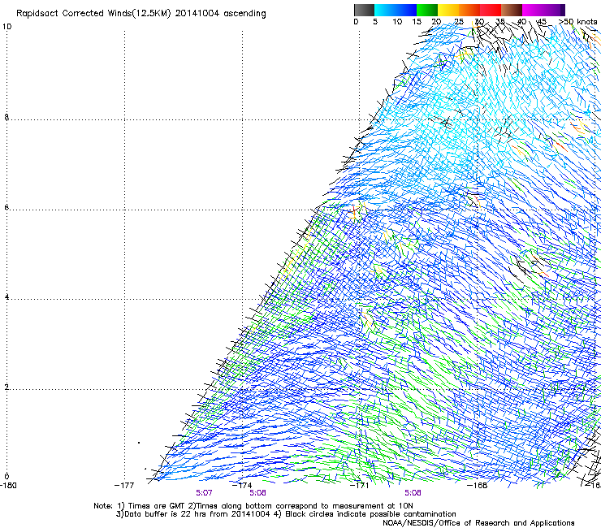
Task: Click latitude axis label '4'
Action: [x=6, y=296]
